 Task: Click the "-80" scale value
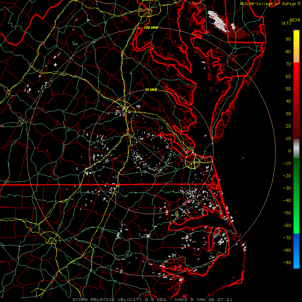click(287, 250)
